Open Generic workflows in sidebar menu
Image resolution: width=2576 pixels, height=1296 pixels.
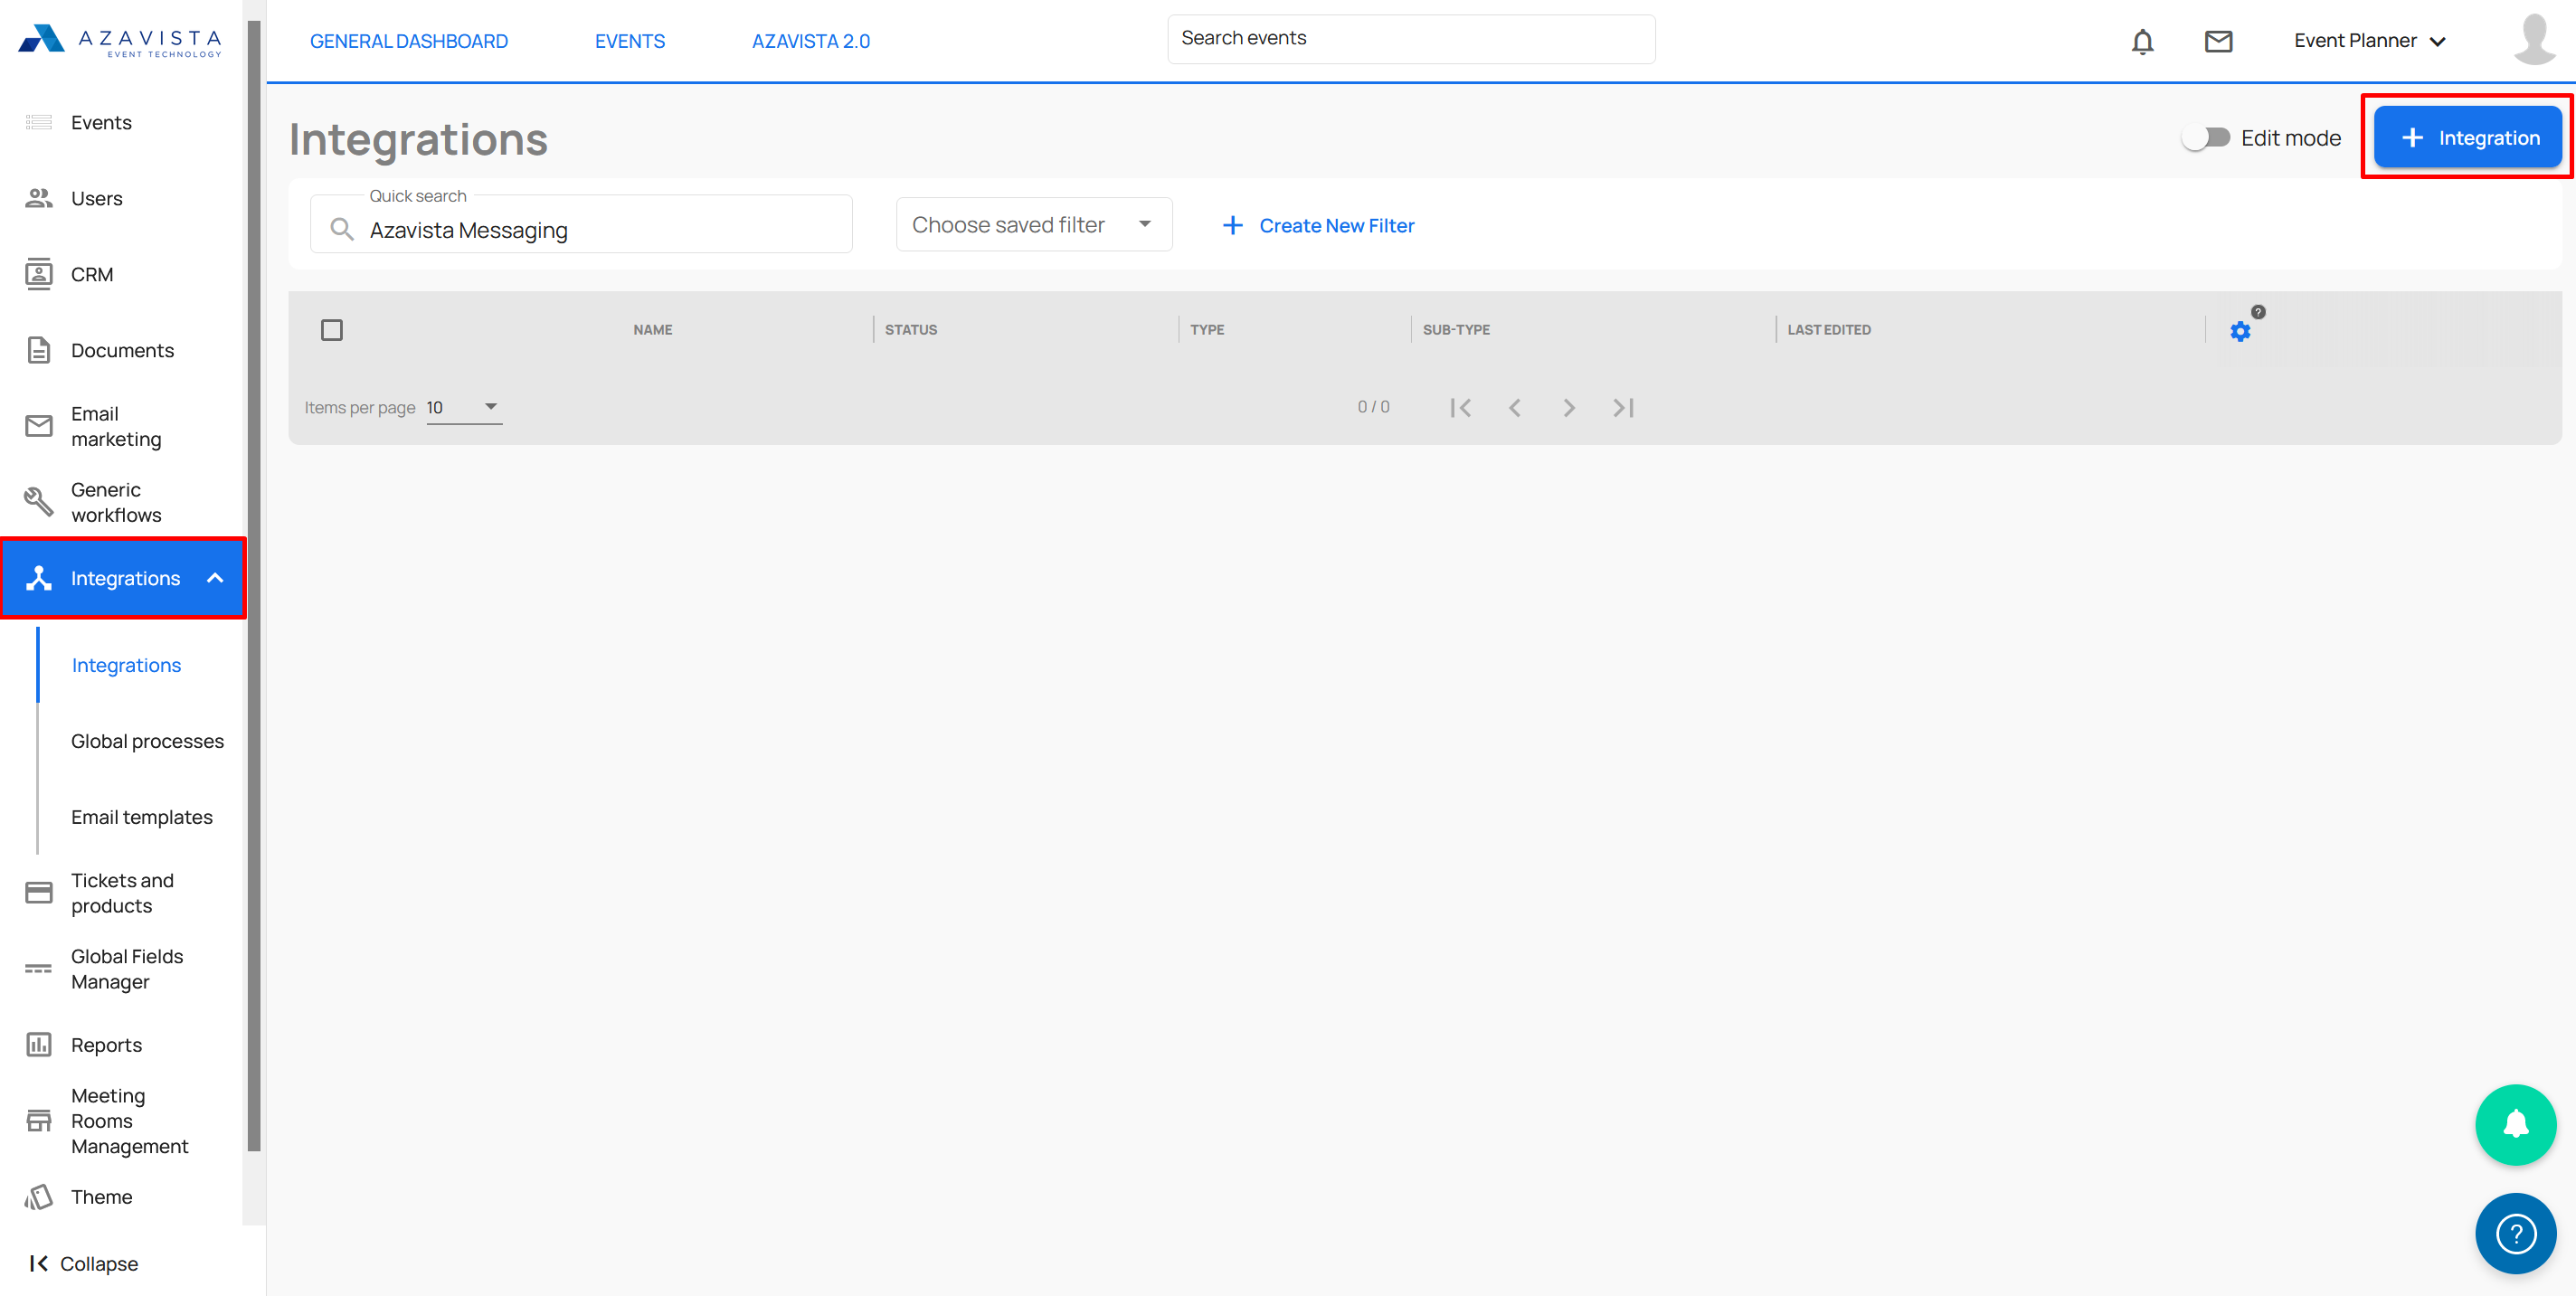coord(116,502)
